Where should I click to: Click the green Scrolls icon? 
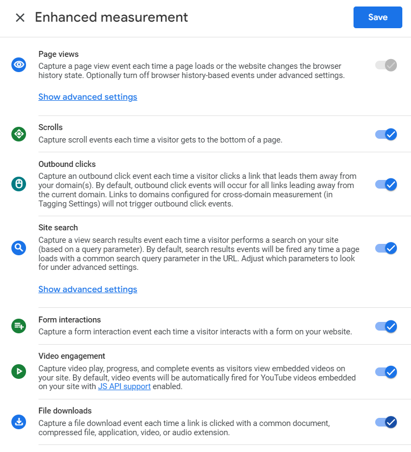(x=19, y=134)
